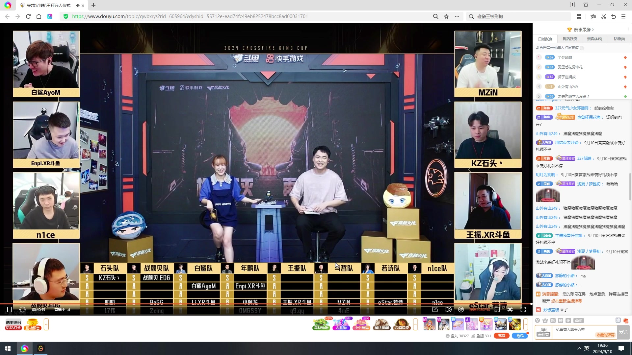Pause the live stream video
The image size is (632, 355).
pyautogui.click(x=9, y=309)
